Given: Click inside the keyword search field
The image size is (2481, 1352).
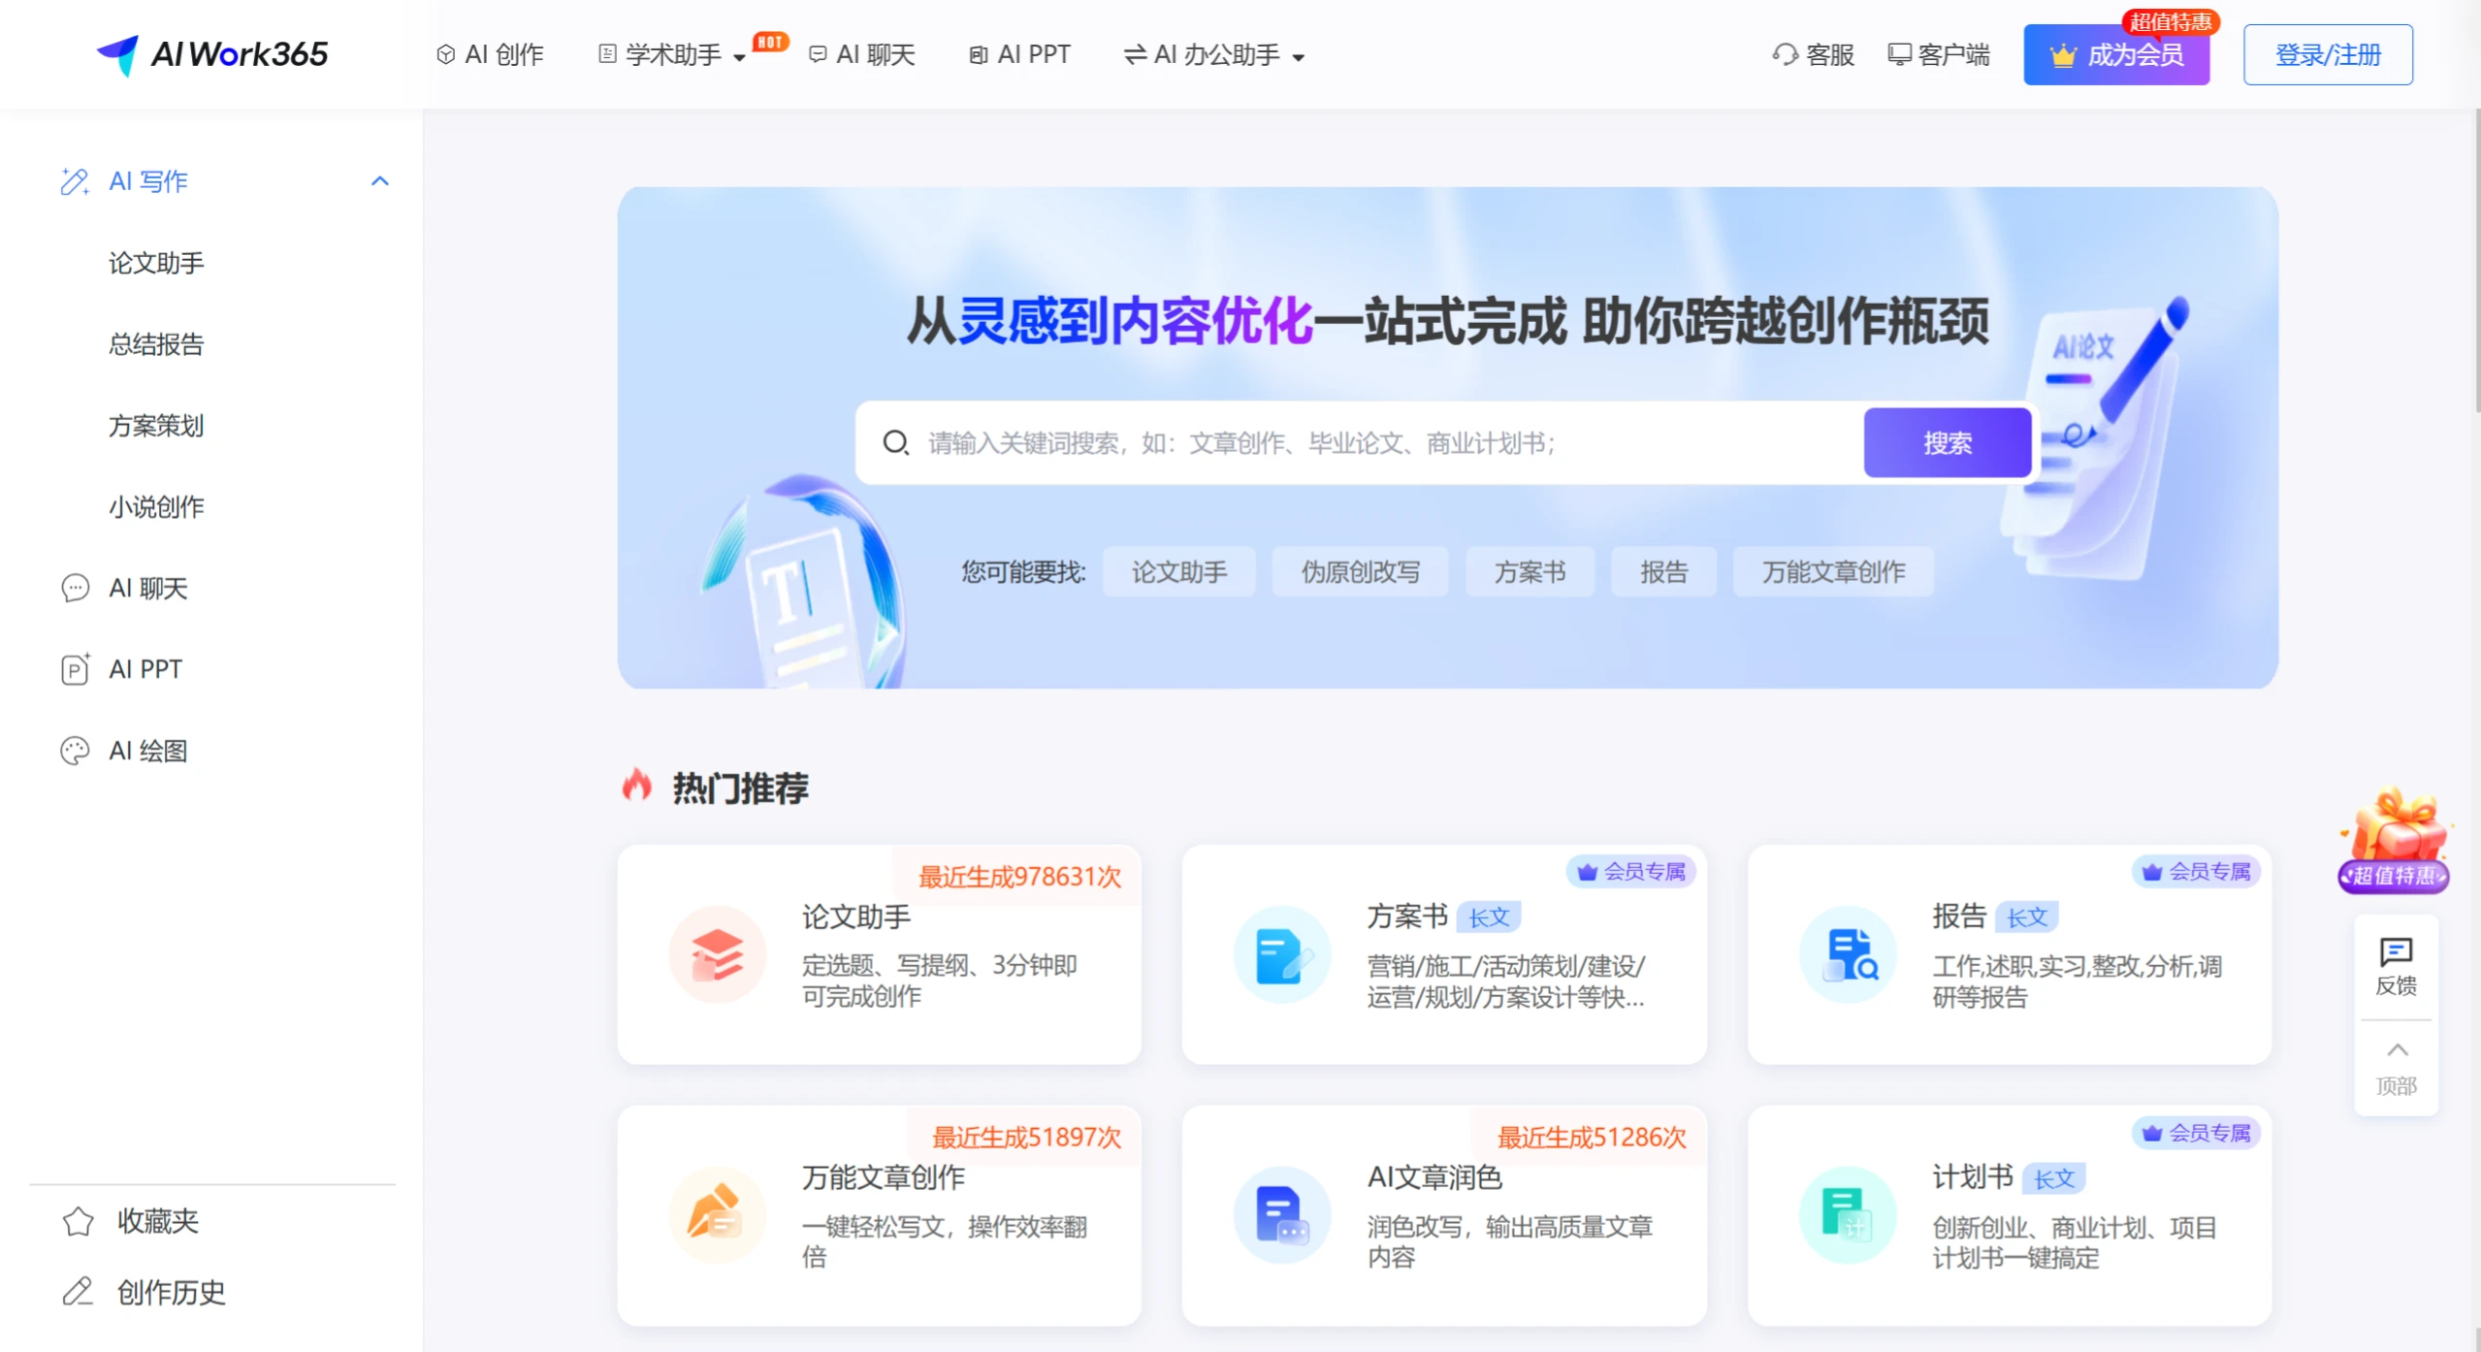Looking at the screenshot, I should [x=1358, y=442].
